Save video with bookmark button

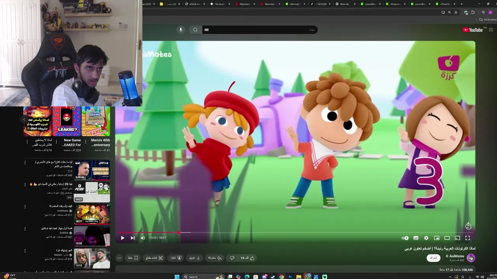tap(133, 258)
